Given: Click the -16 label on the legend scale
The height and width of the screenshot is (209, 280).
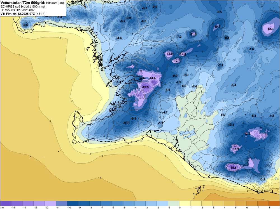Looking at the screenshot, I should 2,207.
